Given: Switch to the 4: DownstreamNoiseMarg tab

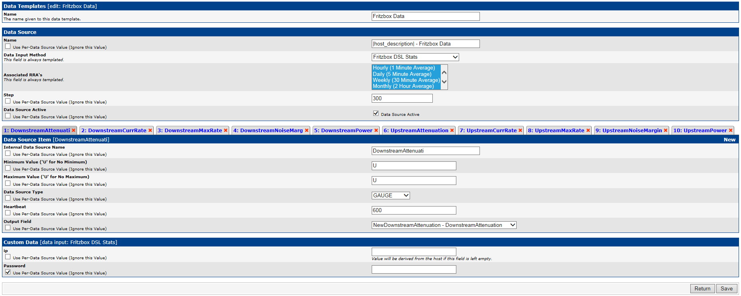Looking at the screenshot, I should (268, 131).
